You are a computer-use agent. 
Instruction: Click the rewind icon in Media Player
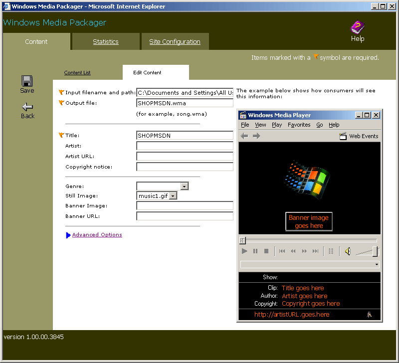point(293,251)
